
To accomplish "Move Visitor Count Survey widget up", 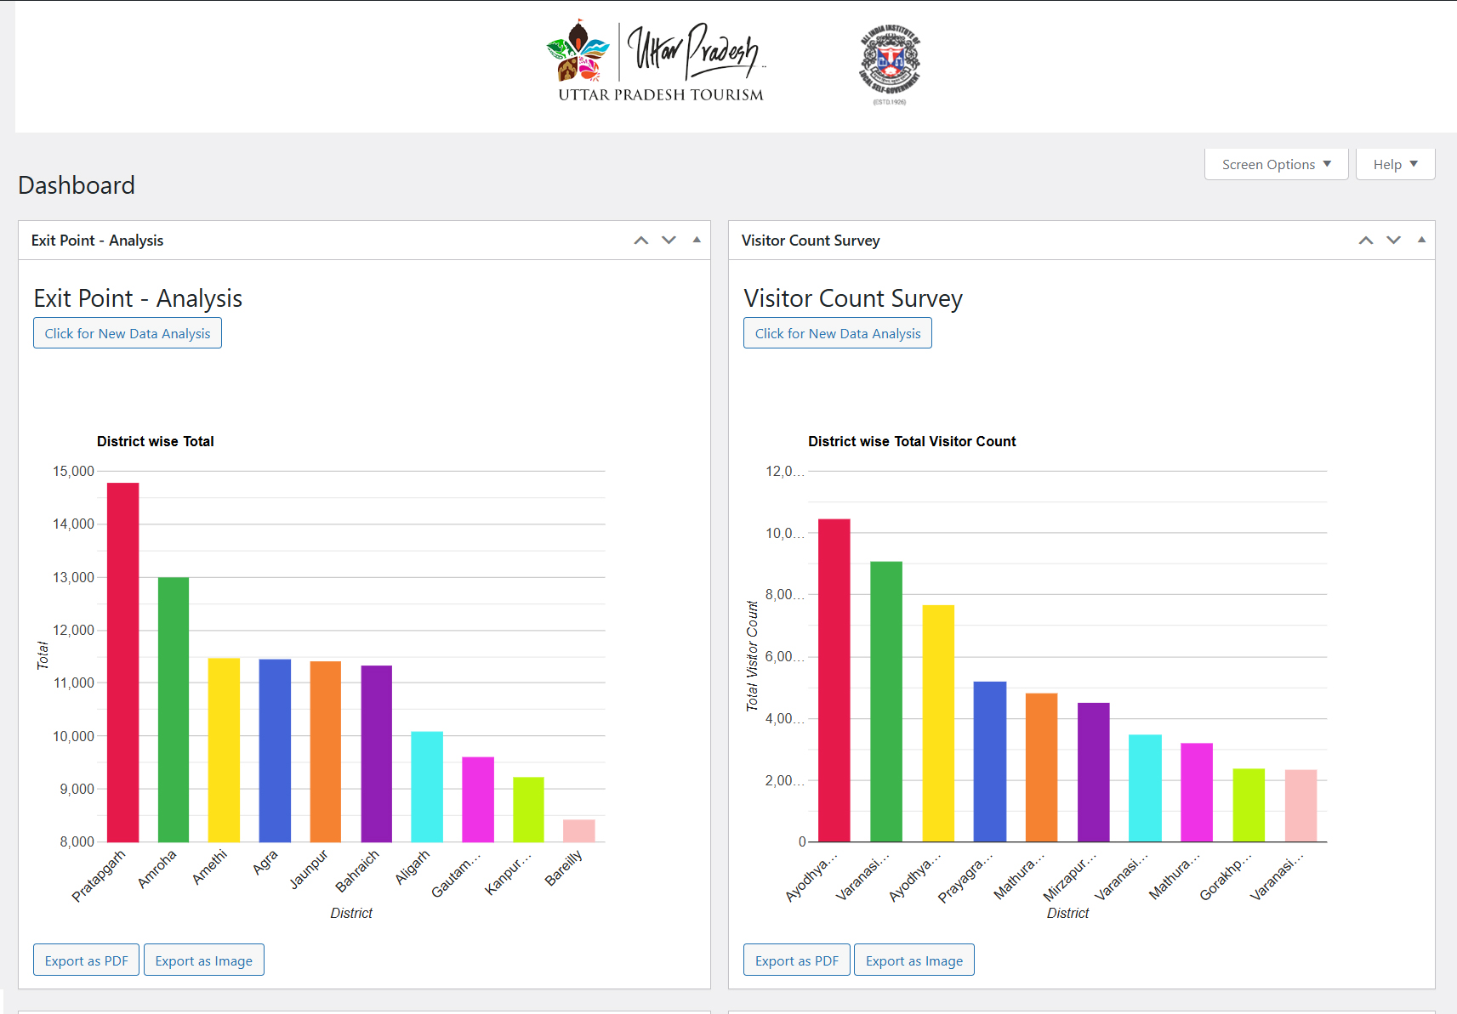I will pyautogui.click(x=1366, y=241).
